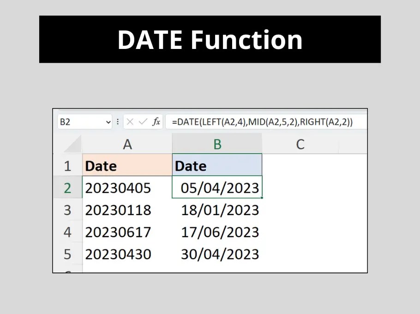Viewport: 420px width, 314px height.
Task: Open the Name Box dropdown arrow
Action: pyautogui.click(x=108, y=121)
